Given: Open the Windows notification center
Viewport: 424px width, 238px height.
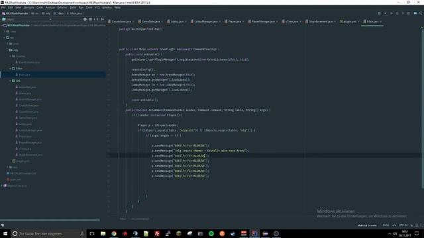Looking at the screenshot, I should point(417,233).
